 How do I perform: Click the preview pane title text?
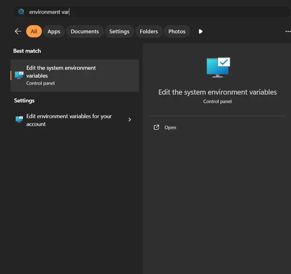(217, 92)
